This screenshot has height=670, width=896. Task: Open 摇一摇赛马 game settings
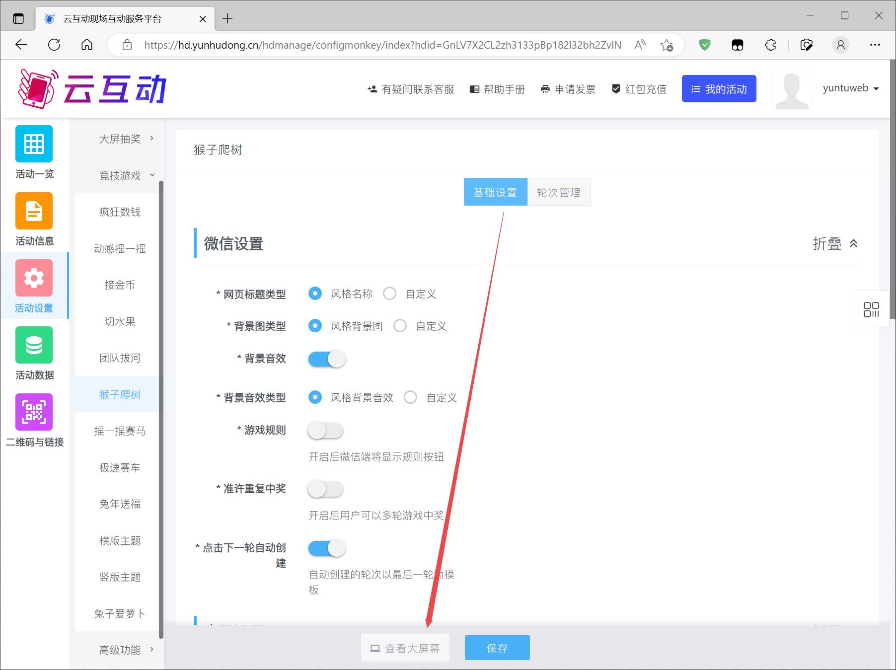(120, 431)
